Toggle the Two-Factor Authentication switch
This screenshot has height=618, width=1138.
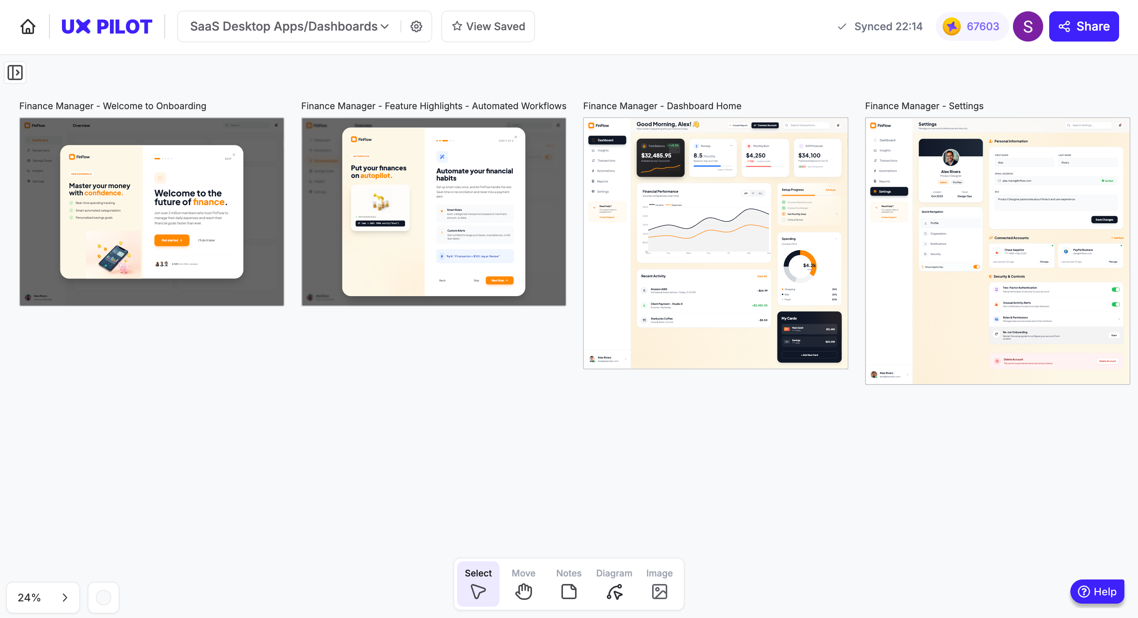click(1115, 290)
